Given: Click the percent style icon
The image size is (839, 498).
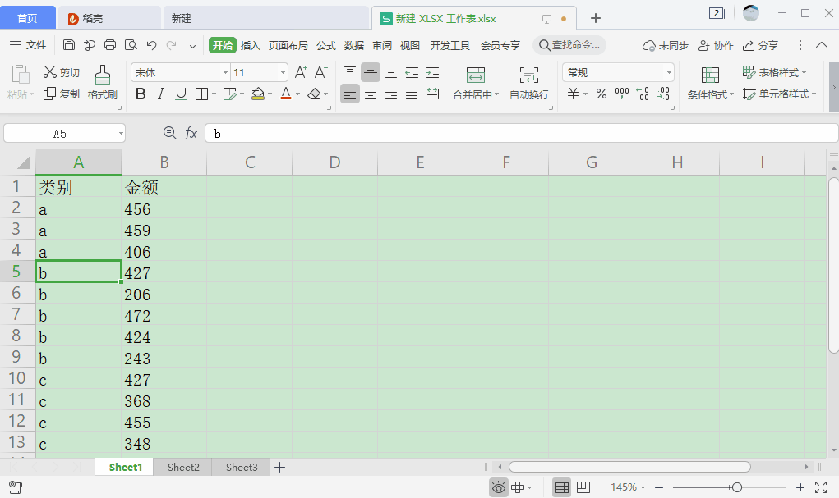Looking at the screenshot, I should [602, 94].
